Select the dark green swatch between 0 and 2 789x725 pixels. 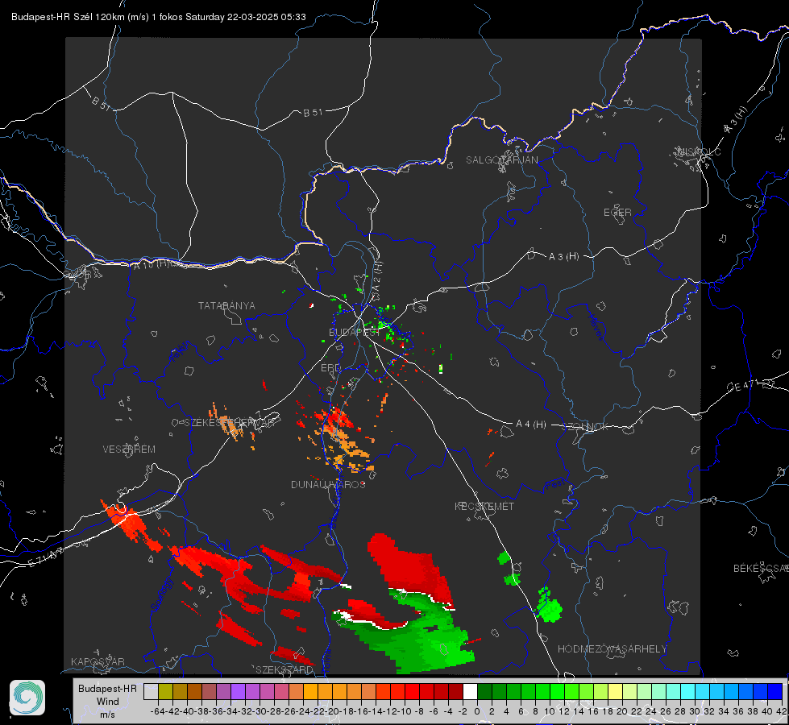pyautogui.click(x=484, y=692)
